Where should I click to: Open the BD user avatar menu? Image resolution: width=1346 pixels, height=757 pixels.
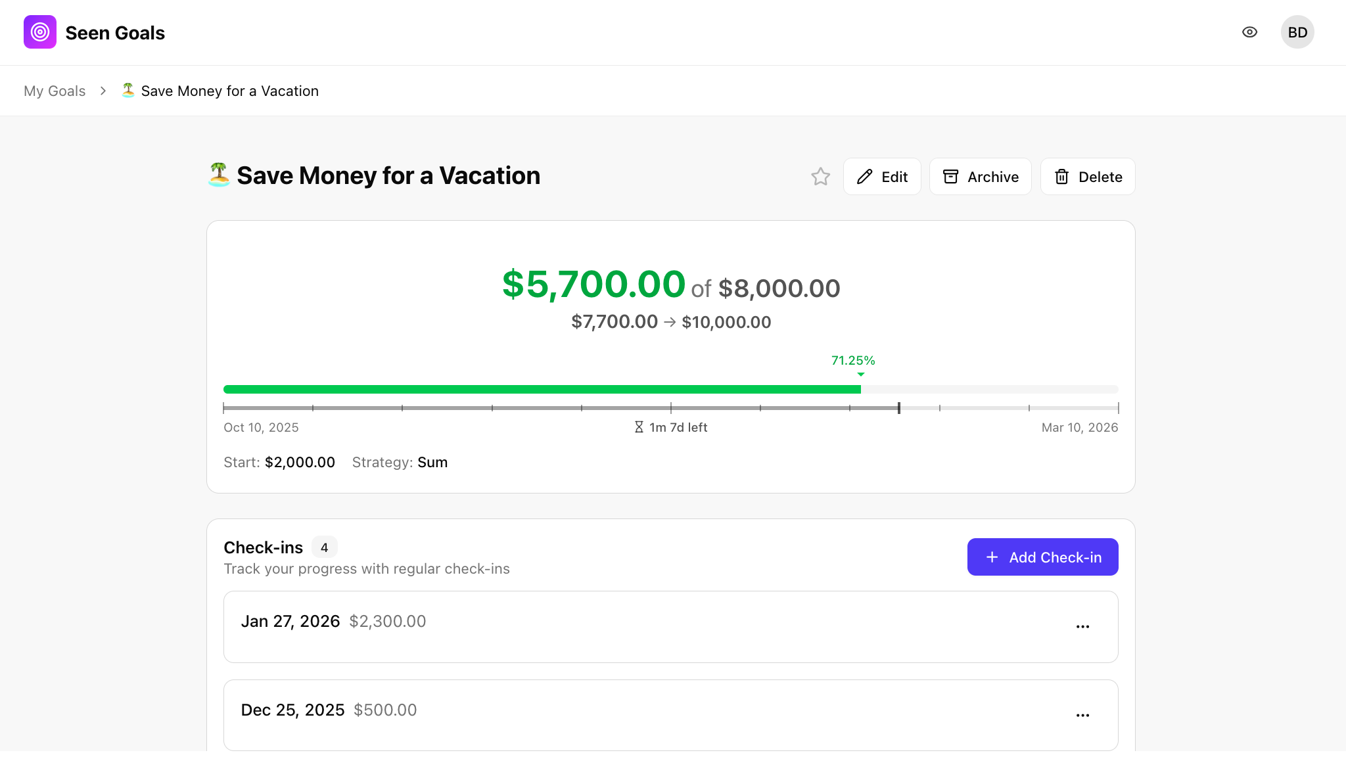tap(1297, 32)
